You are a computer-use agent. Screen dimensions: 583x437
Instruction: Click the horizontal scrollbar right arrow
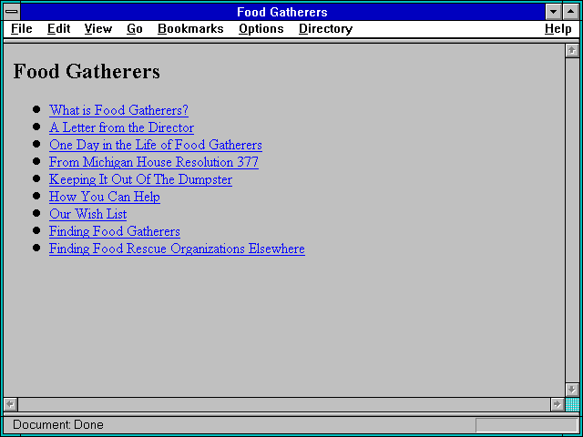pyautogui.click(x=557, y=404)
